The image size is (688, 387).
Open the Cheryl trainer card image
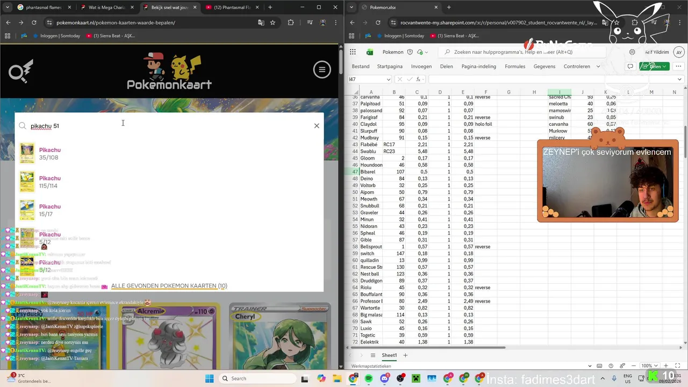(x=279, y=336)
